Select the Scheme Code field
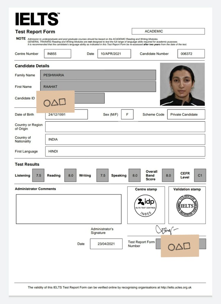Image resolution: width=221 pixels, height=304 pixels. point(186,114)
